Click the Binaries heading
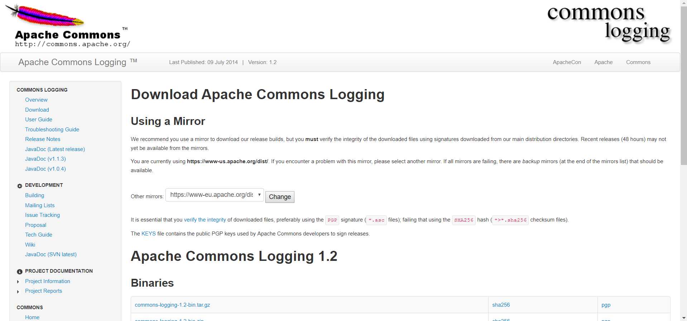 click(152, 283)
